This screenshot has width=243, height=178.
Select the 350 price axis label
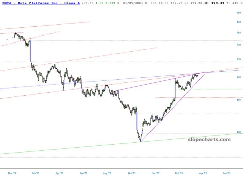(238, 33)
